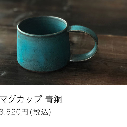Image resolution: width=127 pixels, height=127 pixels.
Task: Click the マグカップ 青銅 product title
Action: pyautogui.click(x=31, y=99)
